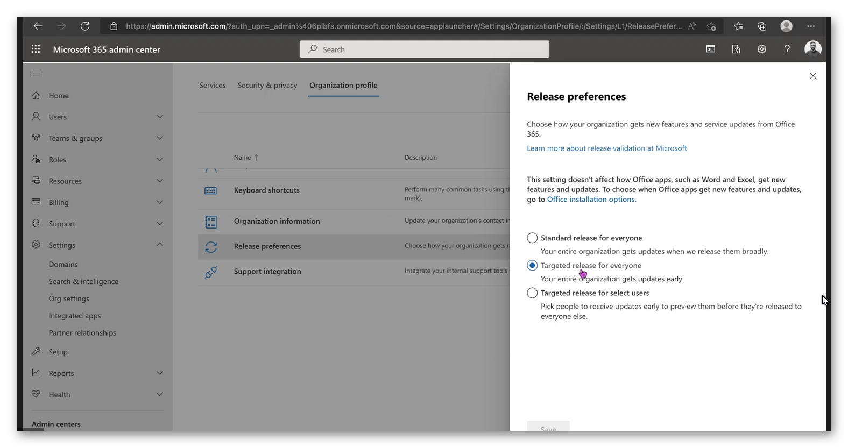Open Support integration setting

click(x=267, y=272)
